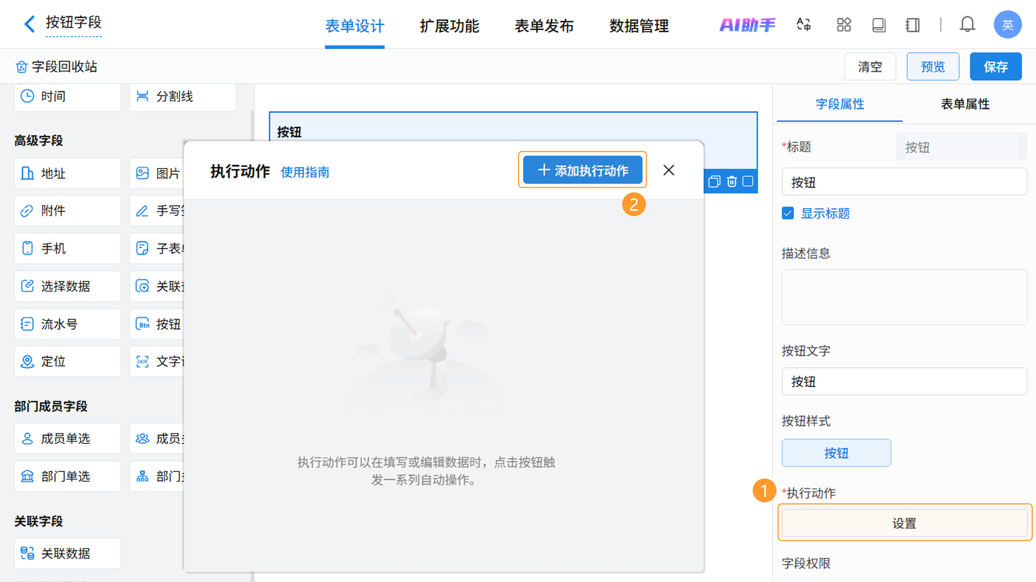Image resolution: width=1036 pixels, height=582 pixels.
Task: Tick the field selection checkbox on canvas
Action: click(x=748, y=182)
